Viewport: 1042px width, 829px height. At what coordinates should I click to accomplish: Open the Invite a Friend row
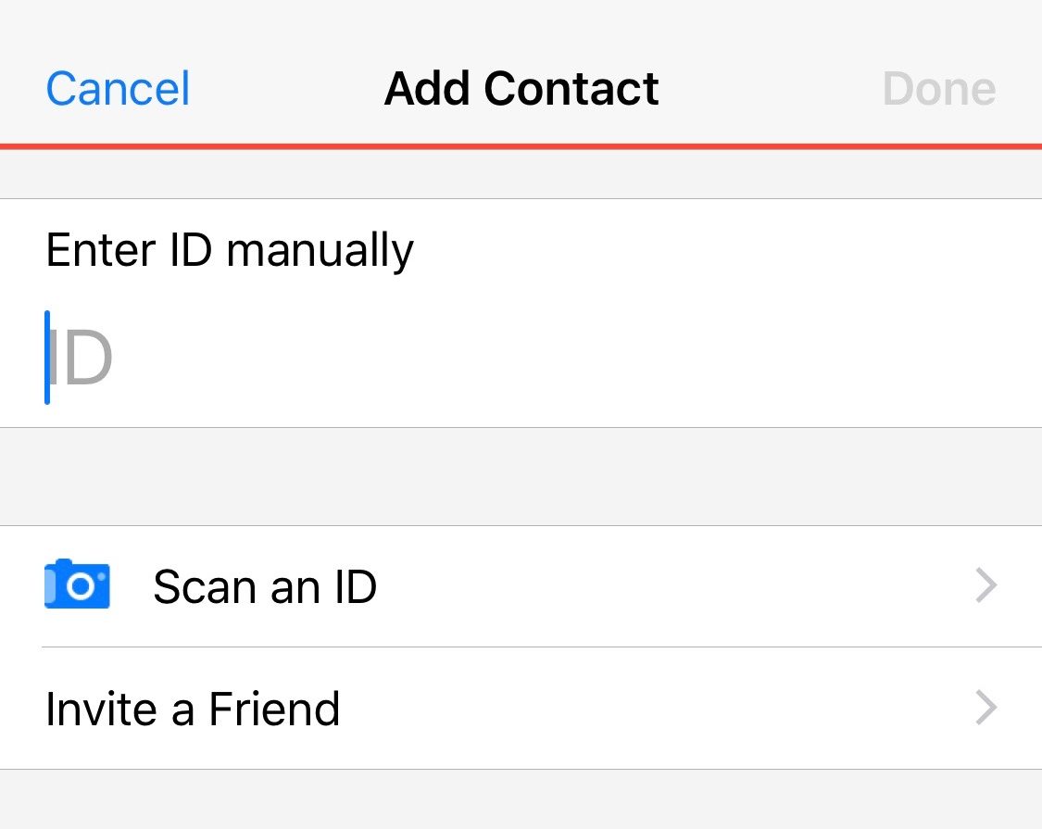pyautogui.click(x=521, y=708)
